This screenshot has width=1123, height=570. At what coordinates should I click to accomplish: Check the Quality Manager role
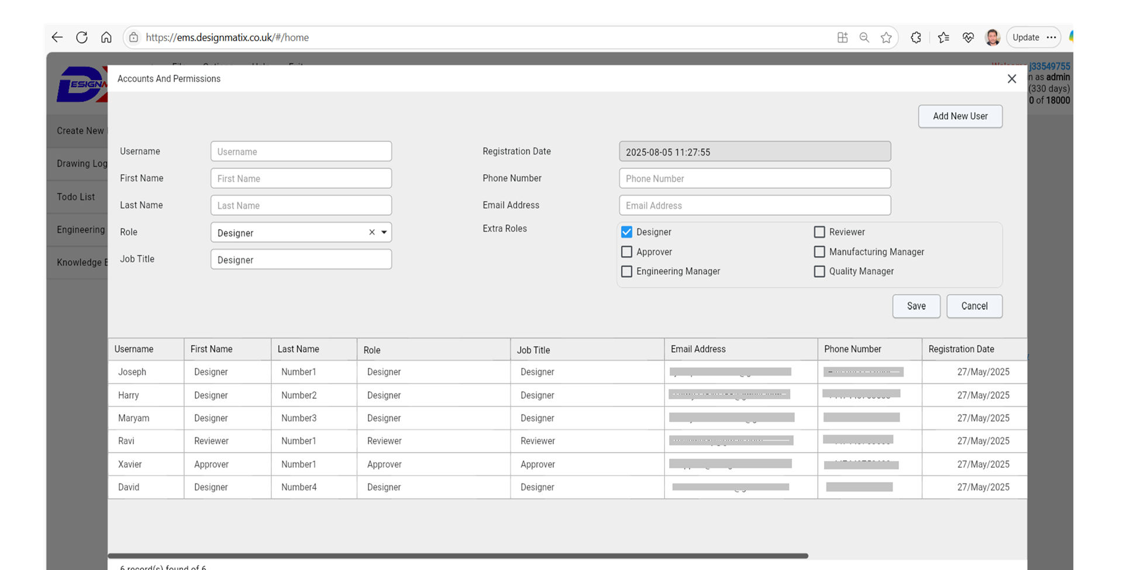tap(819, 271)
